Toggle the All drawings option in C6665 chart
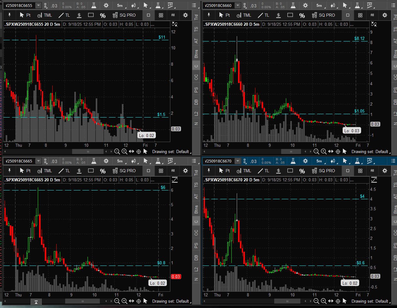Image resolution: width=397 pixels, height=308 pixels. click(173, 171)
